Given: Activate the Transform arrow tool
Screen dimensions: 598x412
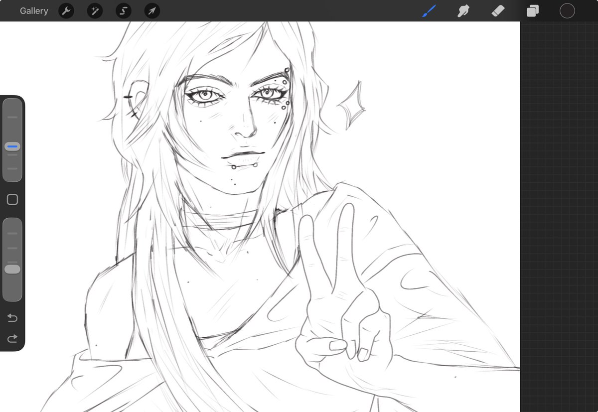Looking at the screenshot, I should tap(152, 11).
